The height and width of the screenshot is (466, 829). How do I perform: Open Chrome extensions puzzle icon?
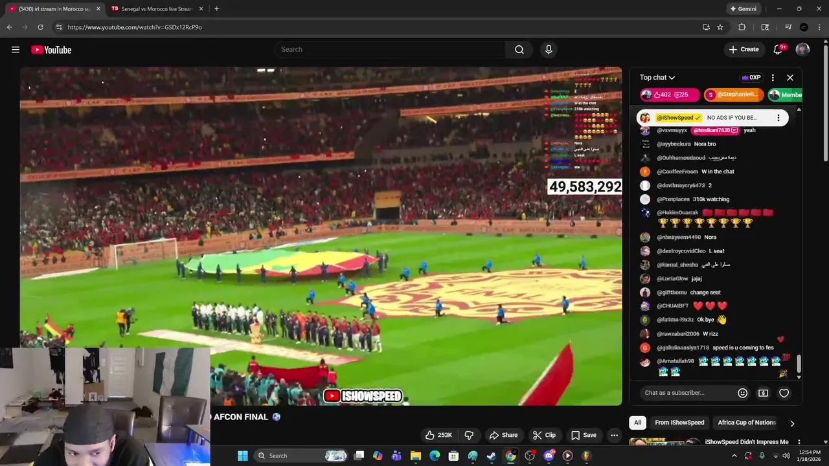tap(742, 27)
